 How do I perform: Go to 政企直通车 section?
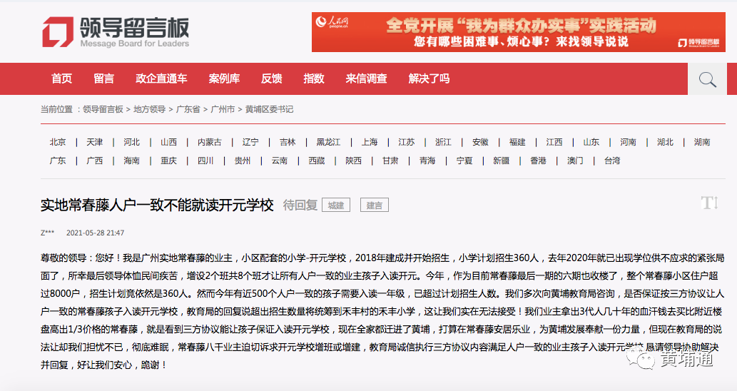coord(161,78)
